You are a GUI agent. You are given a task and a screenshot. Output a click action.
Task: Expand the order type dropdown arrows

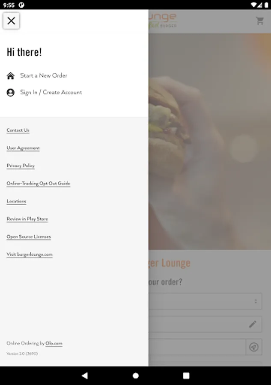[256, 301]
